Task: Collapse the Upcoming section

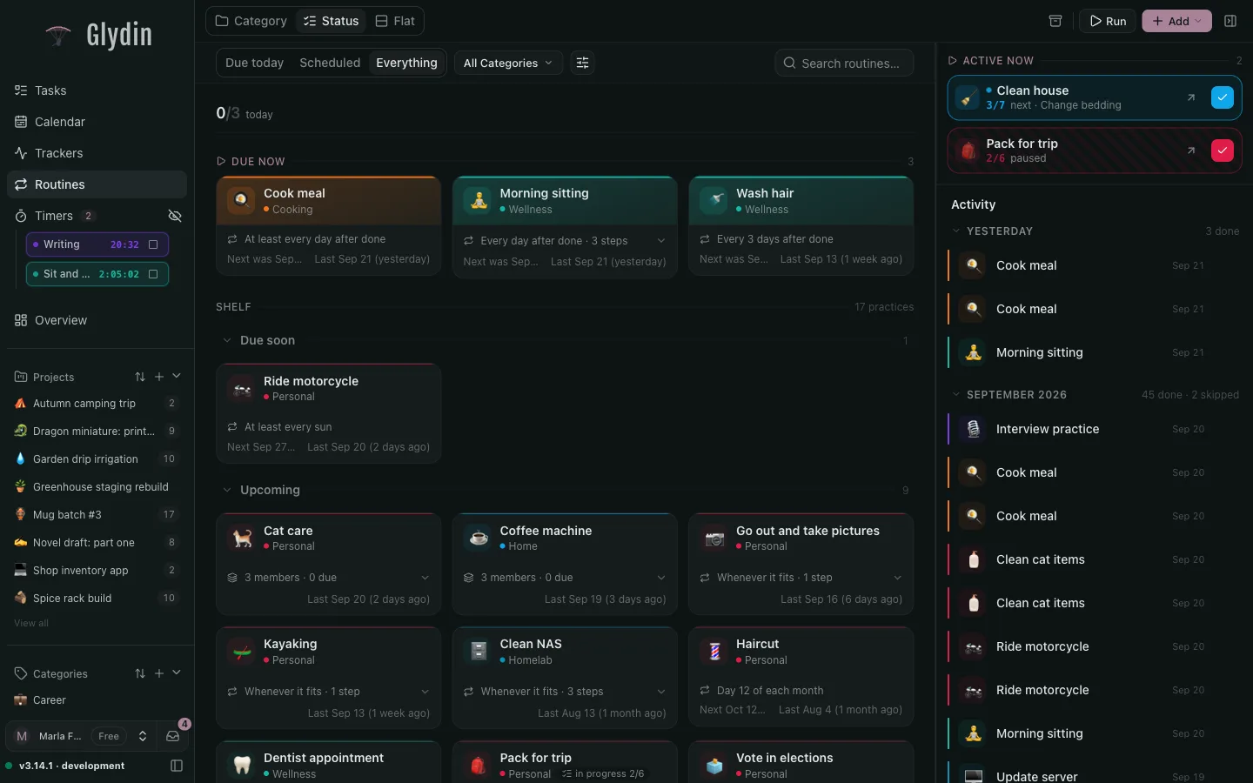Action: coord(227,490)
